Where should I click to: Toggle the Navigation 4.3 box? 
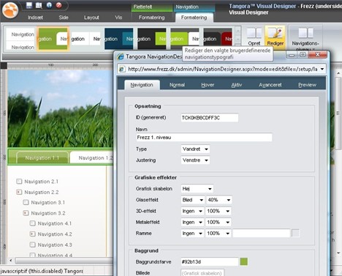(32, 245)
